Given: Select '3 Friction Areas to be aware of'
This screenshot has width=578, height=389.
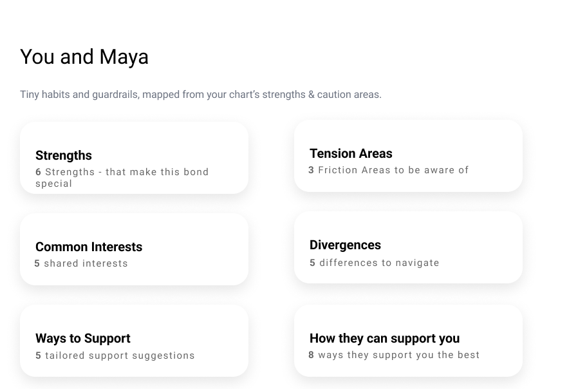Looking at the screenshot, I should (388, 170).
